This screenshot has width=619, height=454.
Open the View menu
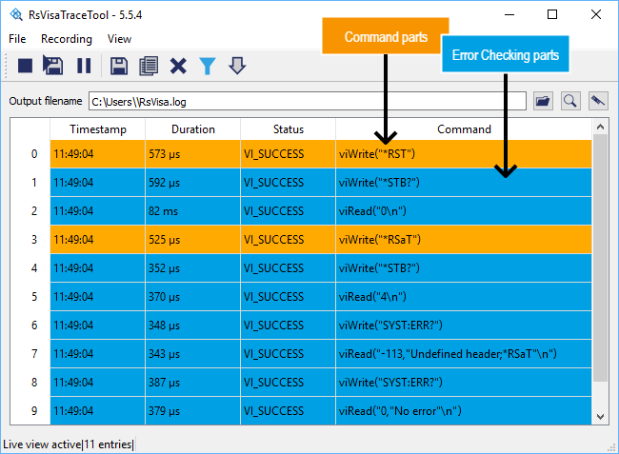click(119, 39)
